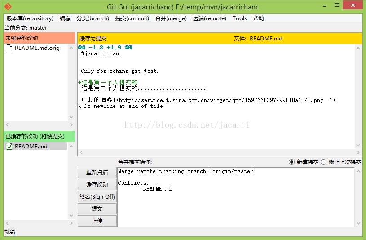This screenshot has width=366, height=240.
Task: Click up arrow of diff view vertical scrollbar
Action: click(x=358, y=48)
